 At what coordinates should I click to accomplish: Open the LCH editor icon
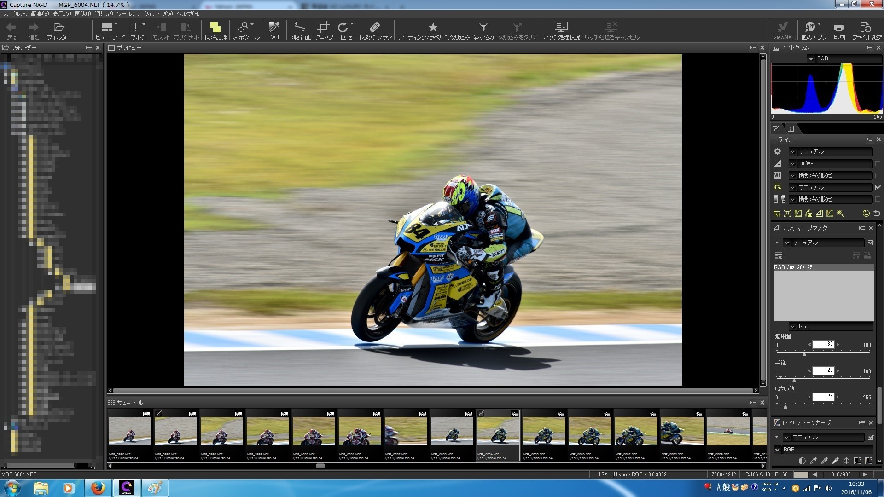(x=798, y=214)
